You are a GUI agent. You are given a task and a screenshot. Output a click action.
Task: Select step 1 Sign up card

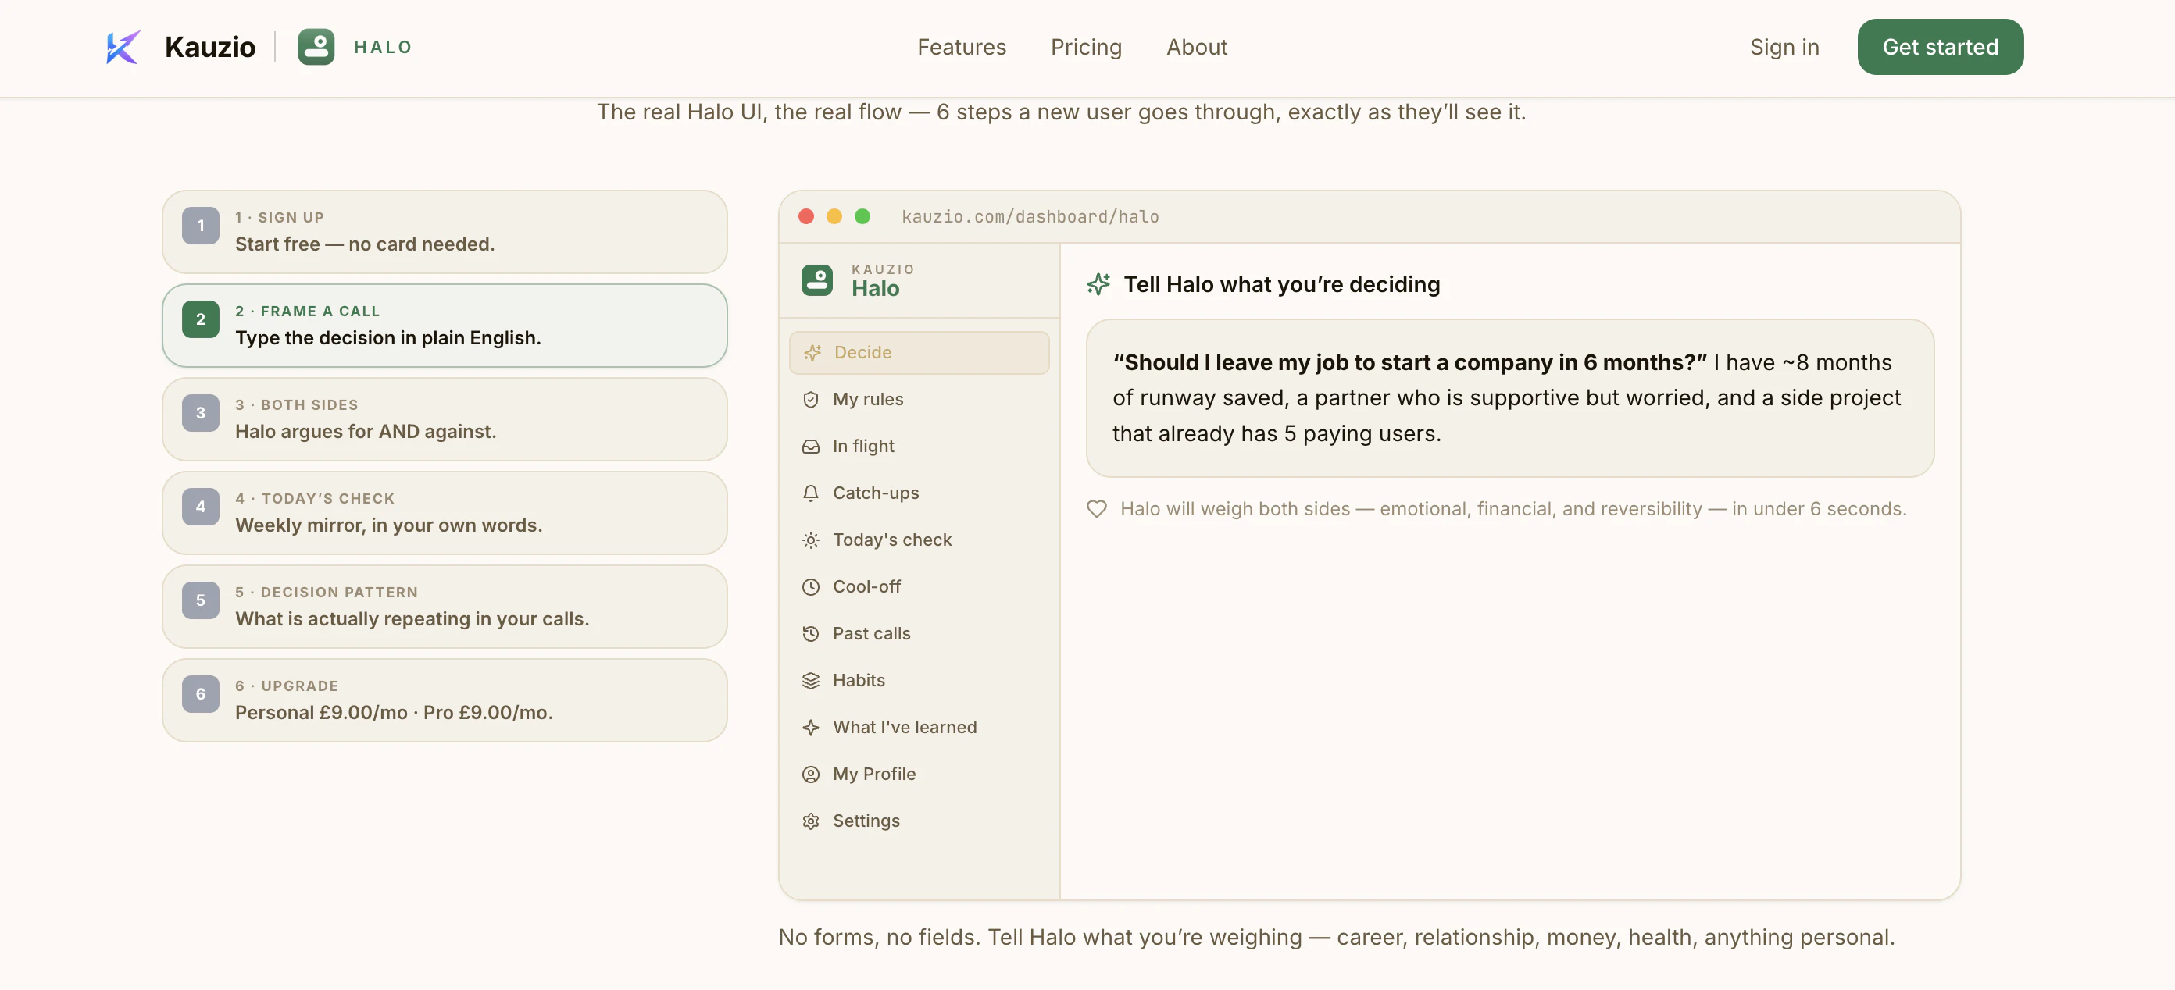tap(445, 232)
